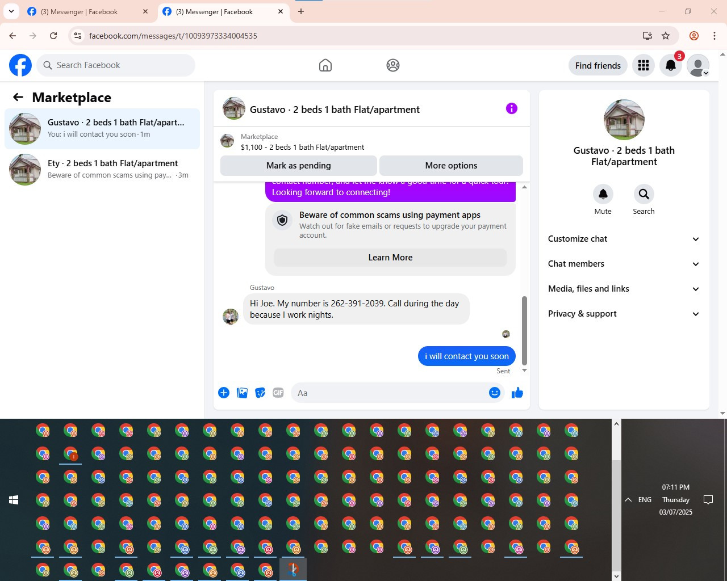Click the 'i will contact you soon' message

[467, 356]
